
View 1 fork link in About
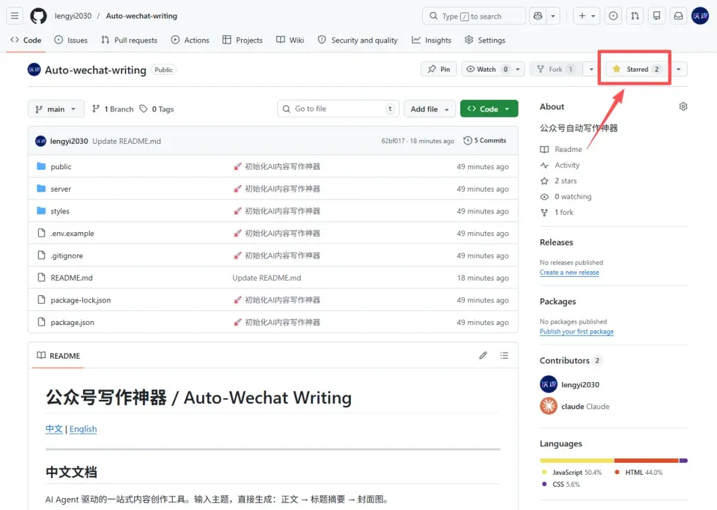click(557, 212)
